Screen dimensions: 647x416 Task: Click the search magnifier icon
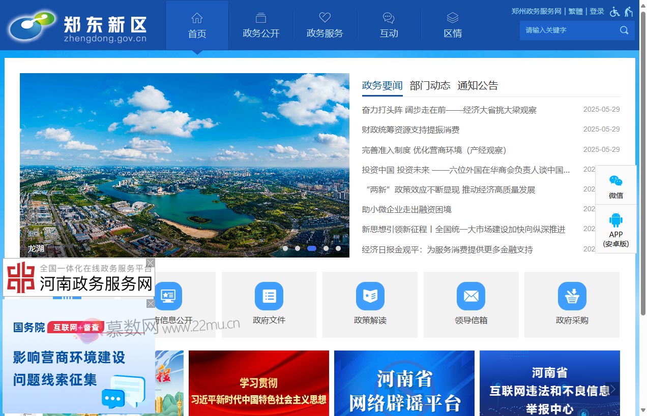[624, 30]
